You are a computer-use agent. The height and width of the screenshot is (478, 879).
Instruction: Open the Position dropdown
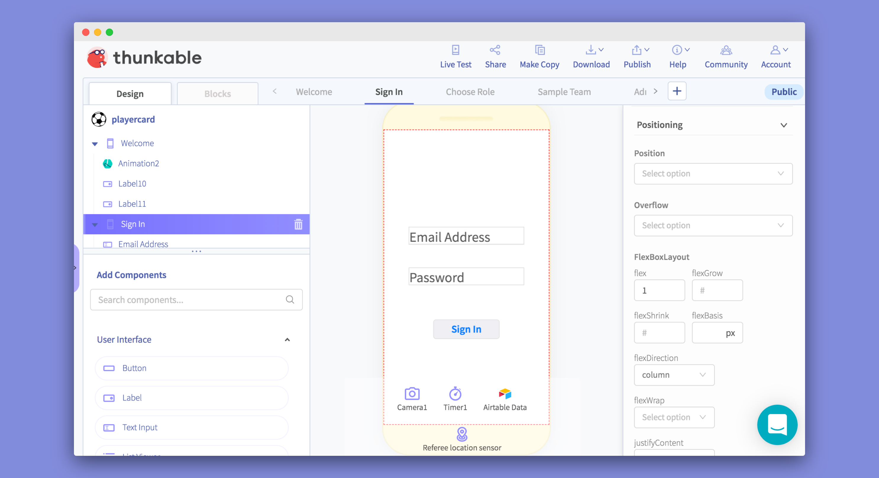point(713,174)
